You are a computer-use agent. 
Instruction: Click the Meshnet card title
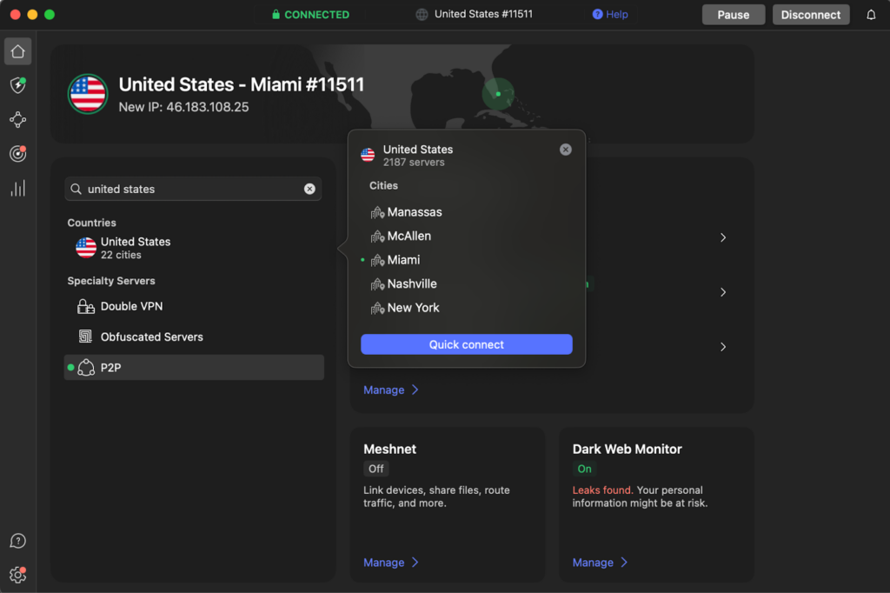tap(389, 449)
